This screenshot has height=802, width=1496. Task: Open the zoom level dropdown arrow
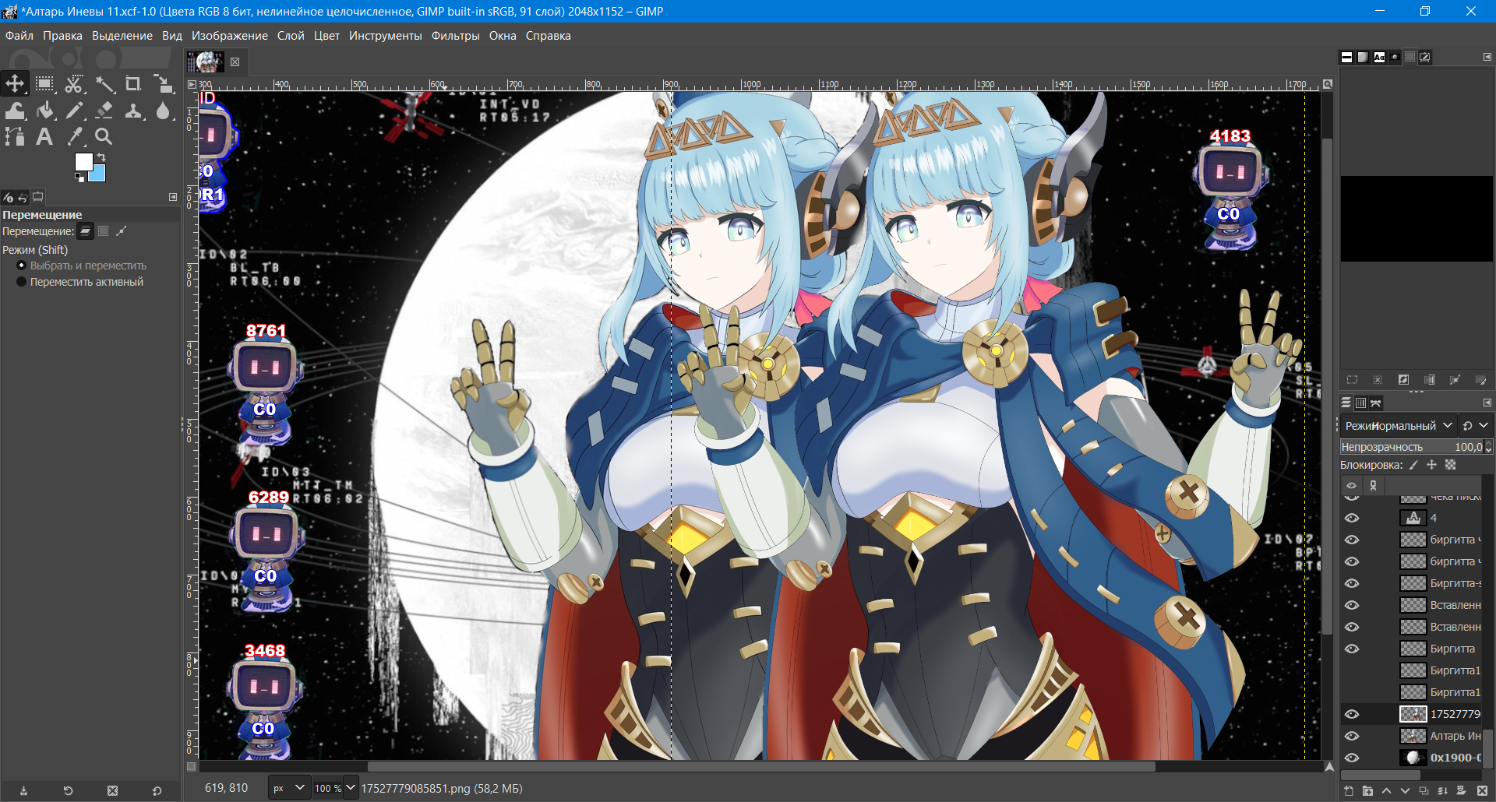click(x=351, y=788)
